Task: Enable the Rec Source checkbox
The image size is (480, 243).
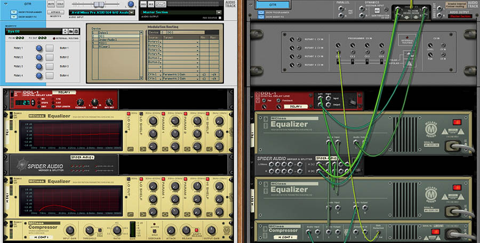Action: [x=220, y=18]
